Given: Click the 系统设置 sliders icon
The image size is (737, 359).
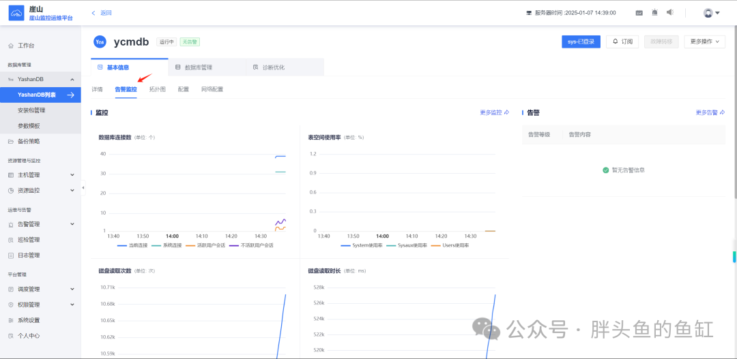Looking at the screenshot, I should point(11,321).
